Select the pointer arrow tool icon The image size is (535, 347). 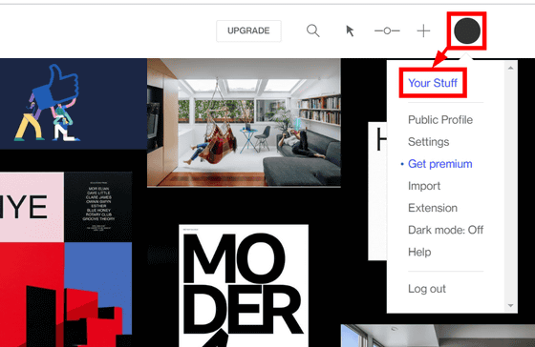click(350, 31)
